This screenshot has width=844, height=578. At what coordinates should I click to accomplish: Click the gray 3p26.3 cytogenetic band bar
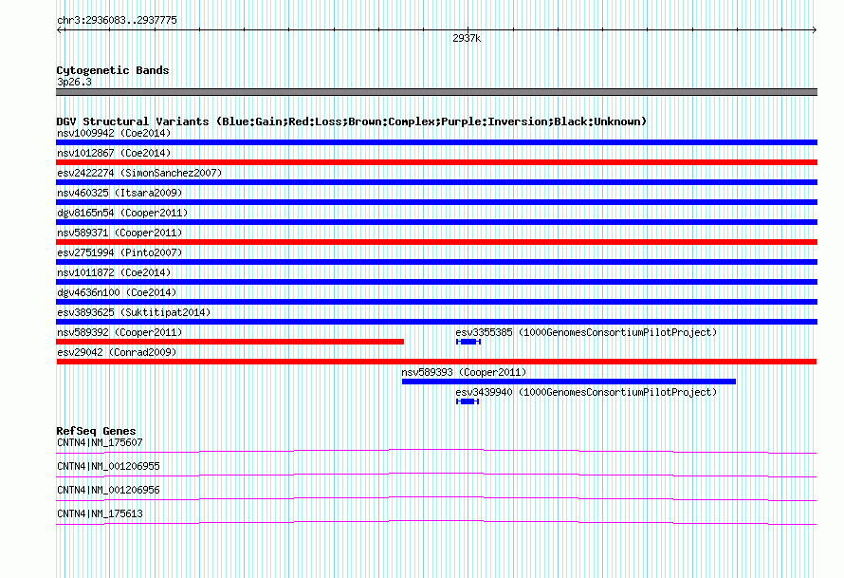[x=436, y=92]
